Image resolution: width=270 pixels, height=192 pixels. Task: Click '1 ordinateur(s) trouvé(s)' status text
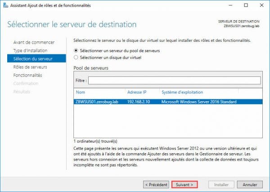[x=95, y=141]
